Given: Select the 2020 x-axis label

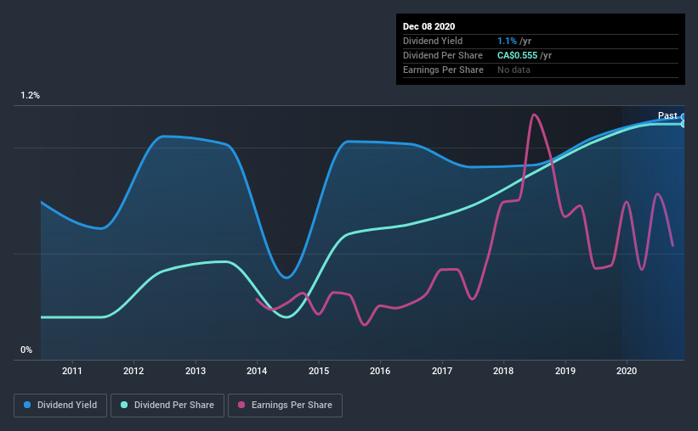Looking at the screenshot, I should tap(627, 371).
